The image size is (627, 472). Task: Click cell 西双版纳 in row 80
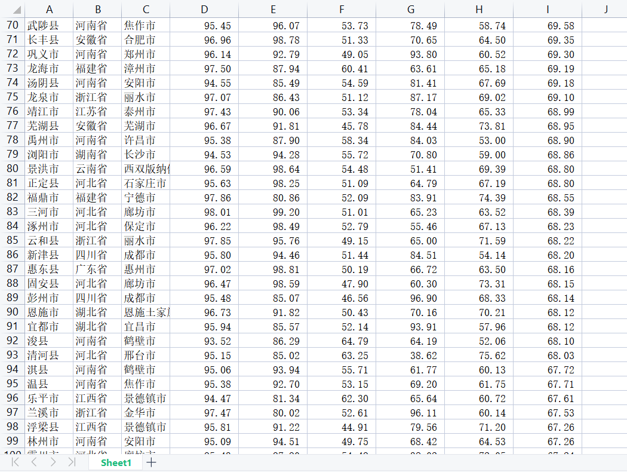(146, 169)
